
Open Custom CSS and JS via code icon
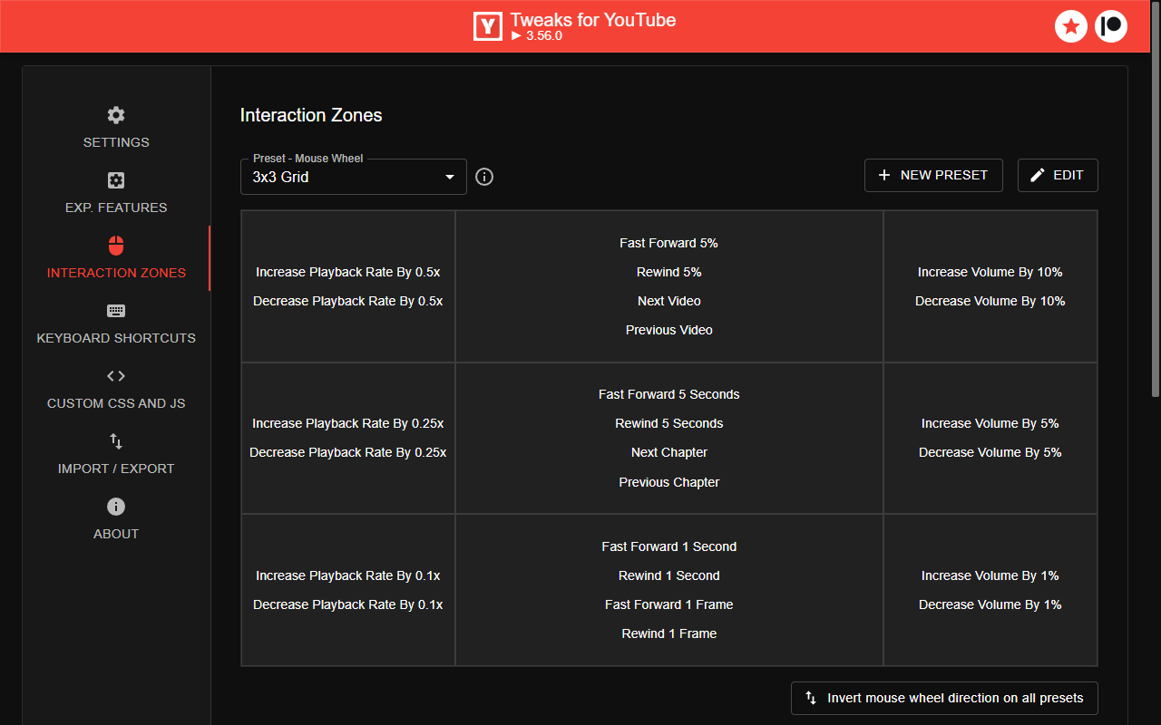tap(115, 376)
